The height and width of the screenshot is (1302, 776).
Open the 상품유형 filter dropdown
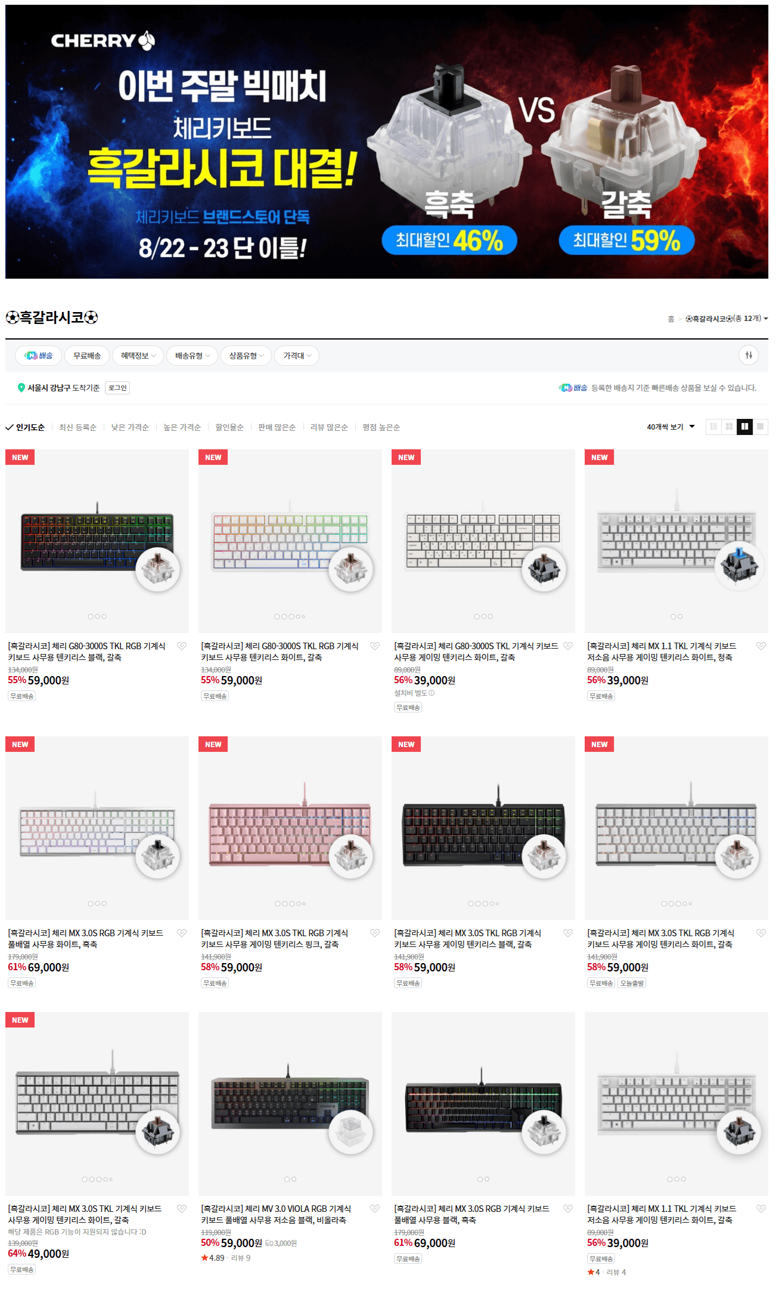(247, 356)
